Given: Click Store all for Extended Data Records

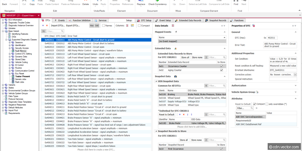Looking at the screenshot, I should (185, 57).
